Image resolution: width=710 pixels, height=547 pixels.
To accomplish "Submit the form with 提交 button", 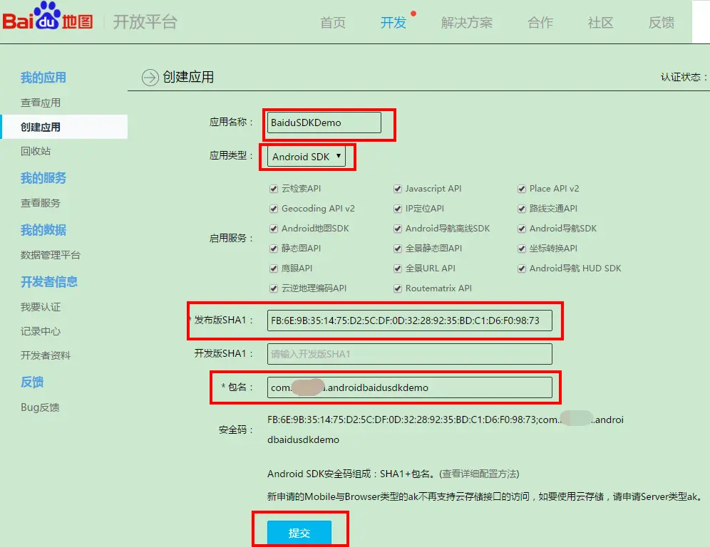I will click(299, 533).
